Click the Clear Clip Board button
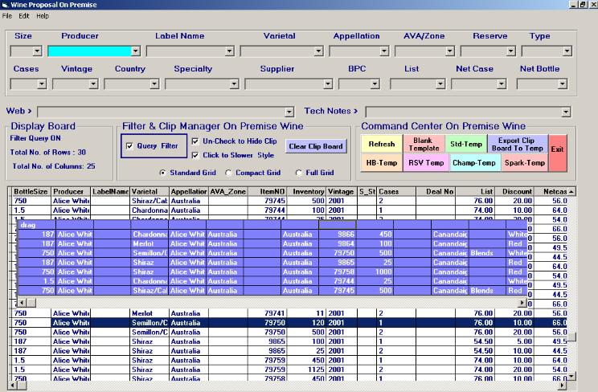598x392 pixels. point(316,146)
